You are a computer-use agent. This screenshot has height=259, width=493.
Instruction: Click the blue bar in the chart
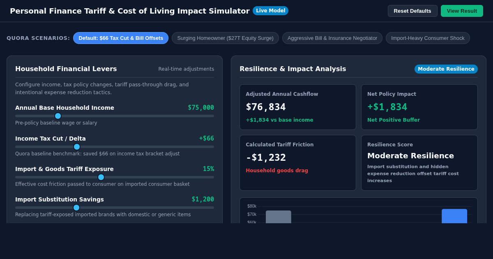pos(454,216)
